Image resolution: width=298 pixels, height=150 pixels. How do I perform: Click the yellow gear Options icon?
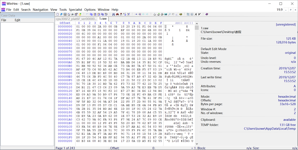click(x=180, y=14)
